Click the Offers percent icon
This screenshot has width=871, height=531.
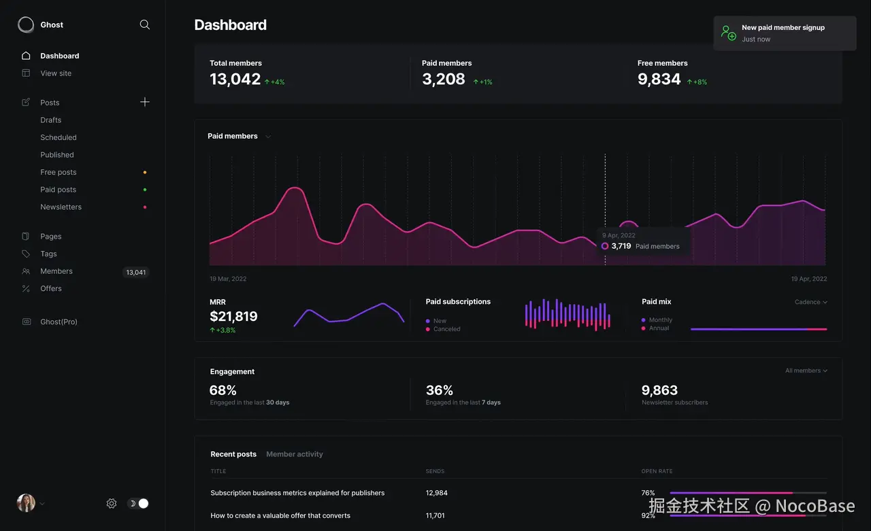coord(26,288)
